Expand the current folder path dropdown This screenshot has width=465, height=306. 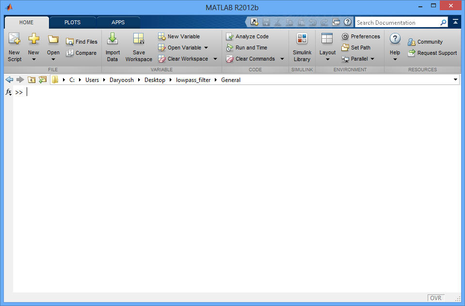tap(455, 80)
